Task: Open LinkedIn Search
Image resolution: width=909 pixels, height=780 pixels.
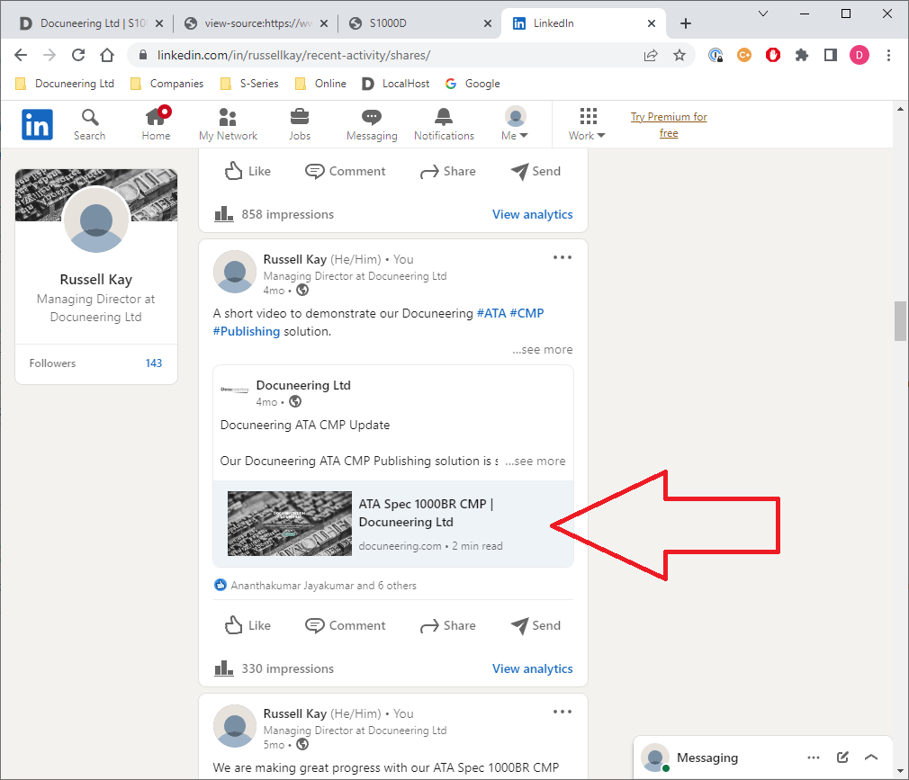Action: (89, 124)
